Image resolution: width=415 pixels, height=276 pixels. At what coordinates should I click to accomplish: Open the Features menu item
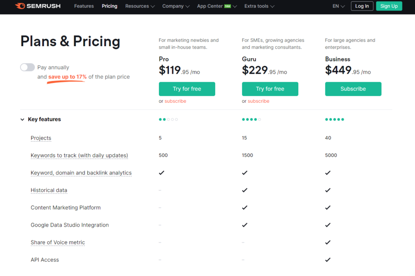[84, 6]
